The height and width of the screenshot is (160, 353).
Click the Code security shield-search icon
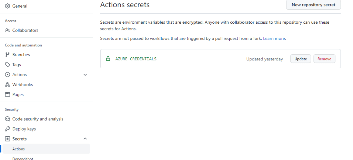pyautogui.click(x=8, y=119)
